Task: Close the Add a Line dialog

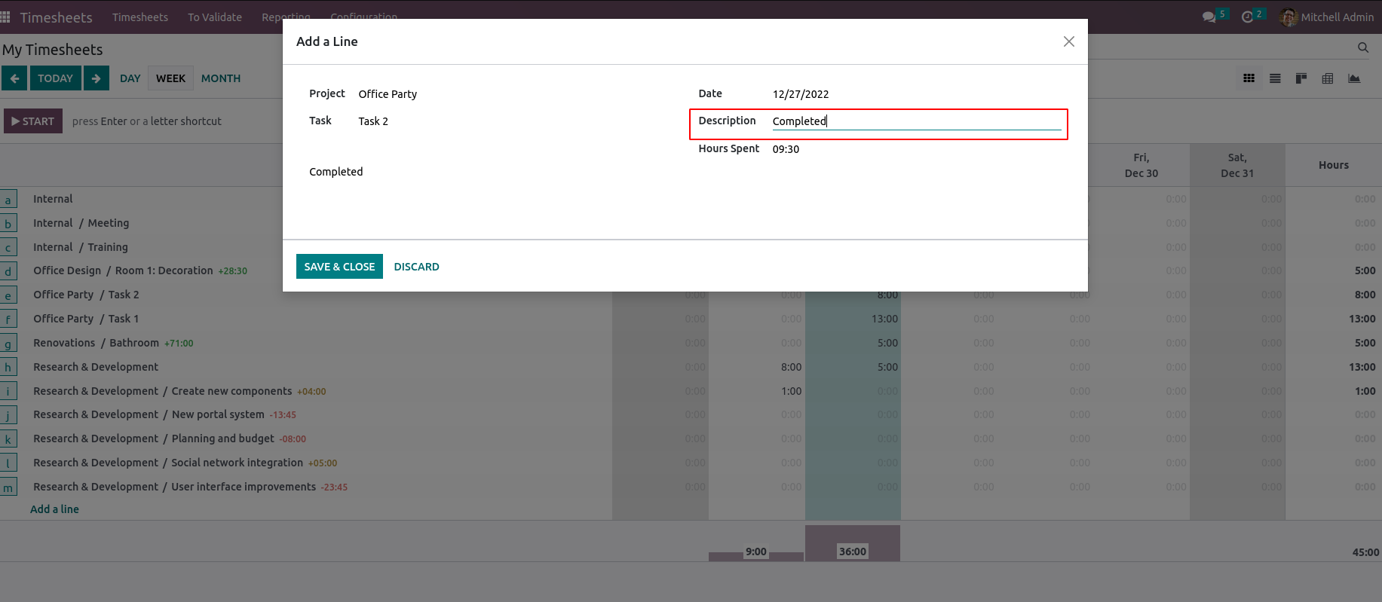Action: click(1068, 41)
